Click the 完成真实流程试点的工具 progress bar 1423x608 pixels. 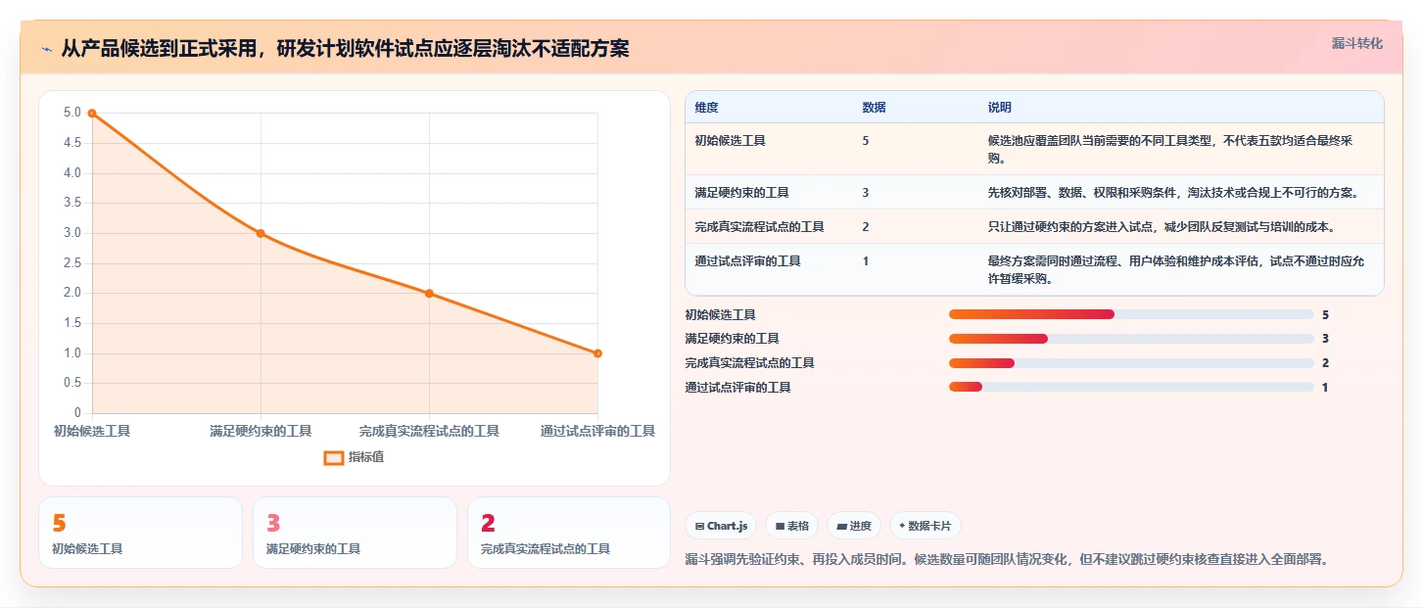(1131, 363)
